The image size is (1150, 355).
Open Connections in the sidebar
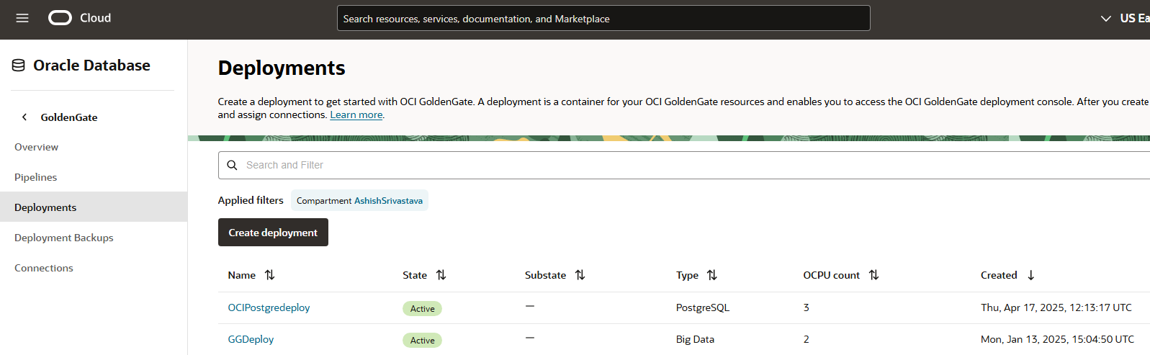point(44,268)
